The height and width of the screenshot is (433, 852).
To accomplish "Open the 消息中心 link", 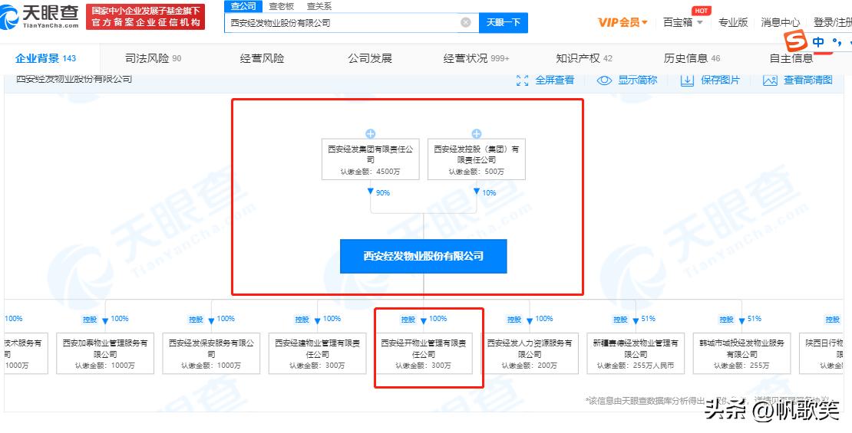I will (x=781, y=22).
